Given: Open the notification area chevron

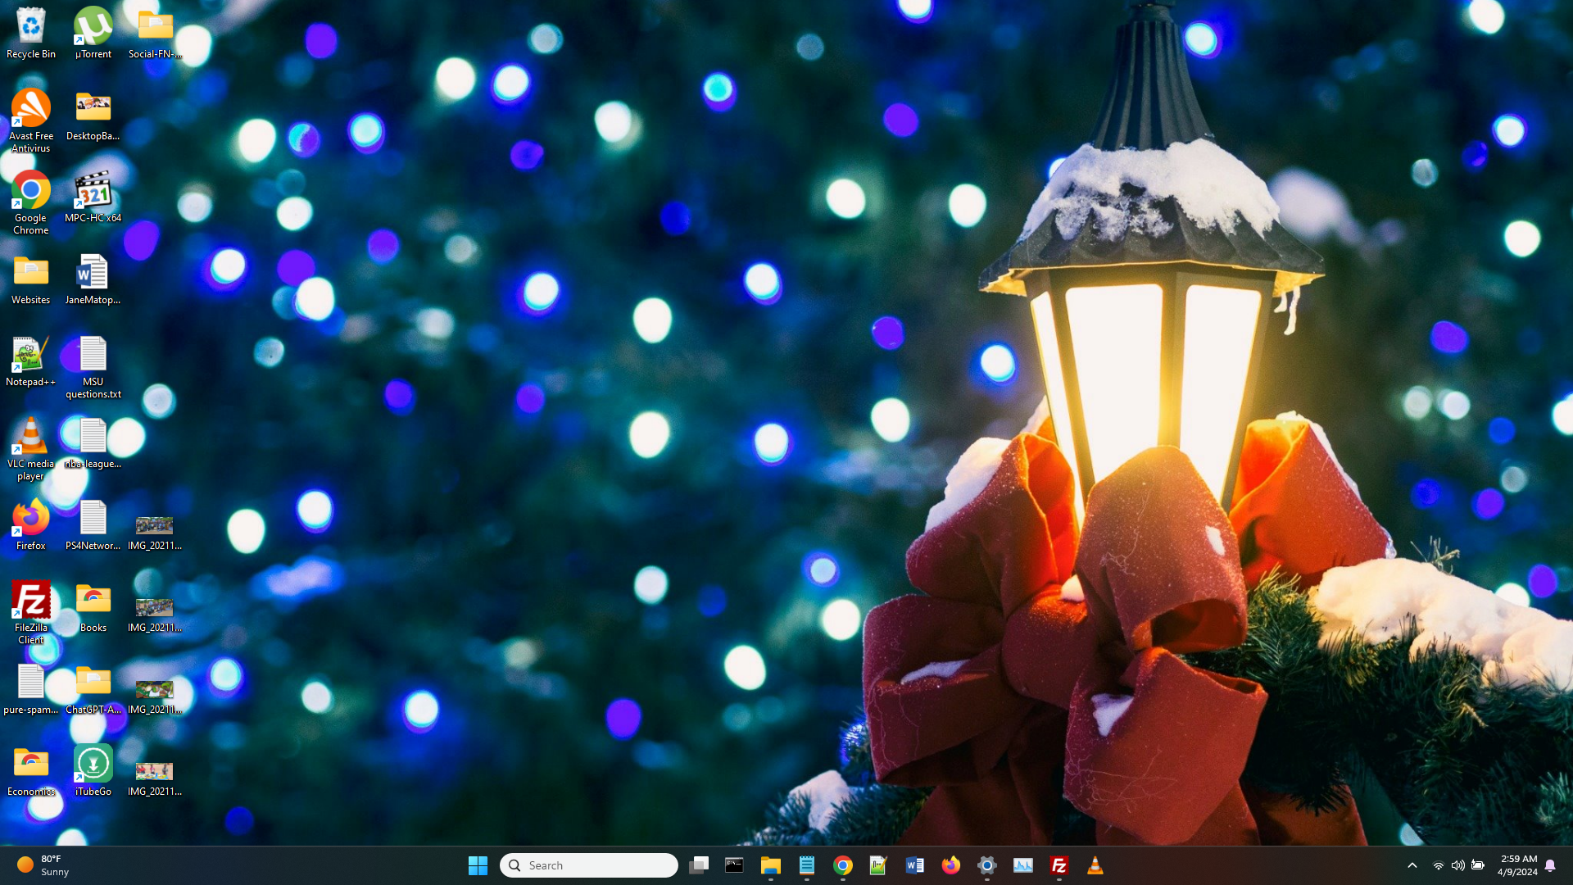Looking at the screenshot, I should [x=1412, y=865].
